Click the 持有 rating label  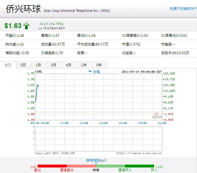96,170
